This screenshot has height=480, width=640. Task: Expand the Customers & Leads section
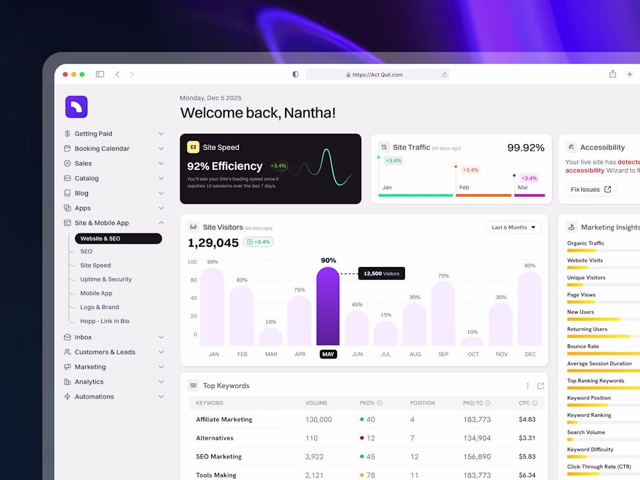[x=161, y=352]
